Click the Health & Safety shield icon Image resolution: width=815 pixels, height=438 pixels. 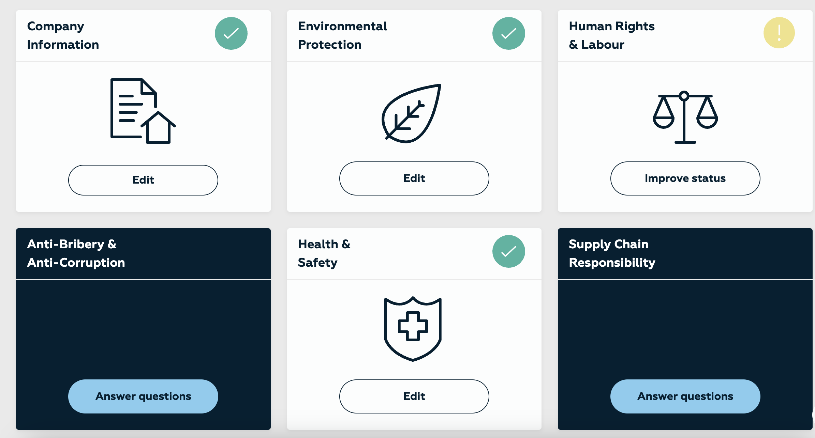[x=413, y=328]
